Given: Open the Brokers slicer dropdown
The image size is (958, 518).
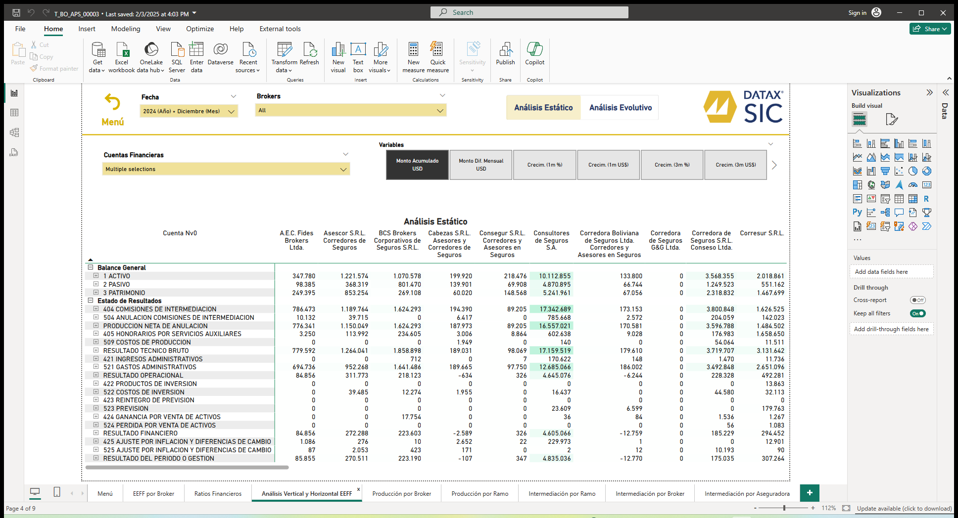Looking at the screenshot, I should (x=439, y=110).
